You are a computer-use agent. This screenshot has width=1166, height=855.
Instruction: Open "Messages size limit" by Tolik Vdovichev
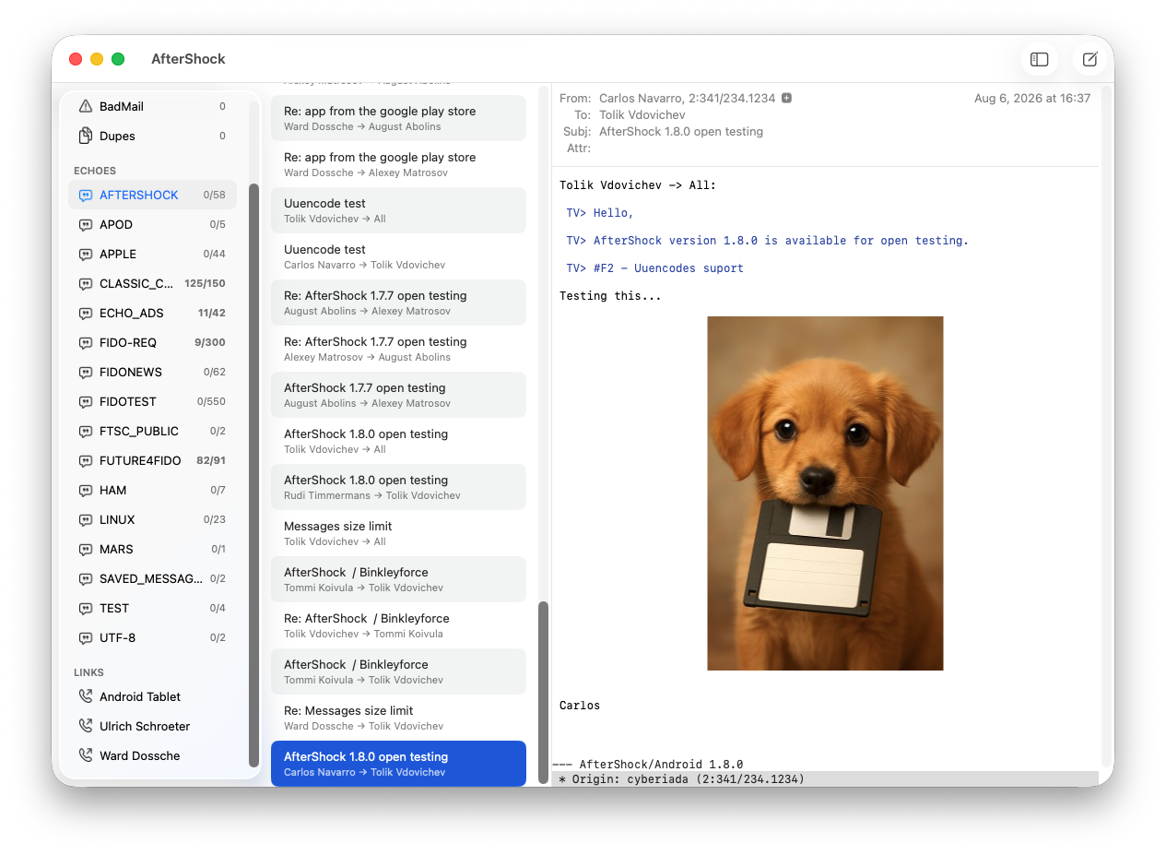(x=398, y=533)
